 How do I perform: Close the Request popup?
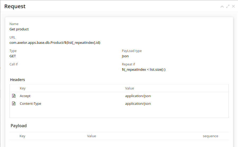(x=233, y=6)
